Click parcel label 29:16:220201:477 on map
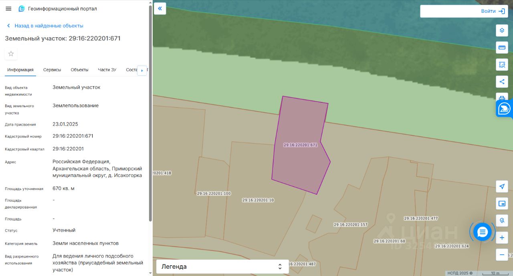513x276 pixels. [421, 218]
